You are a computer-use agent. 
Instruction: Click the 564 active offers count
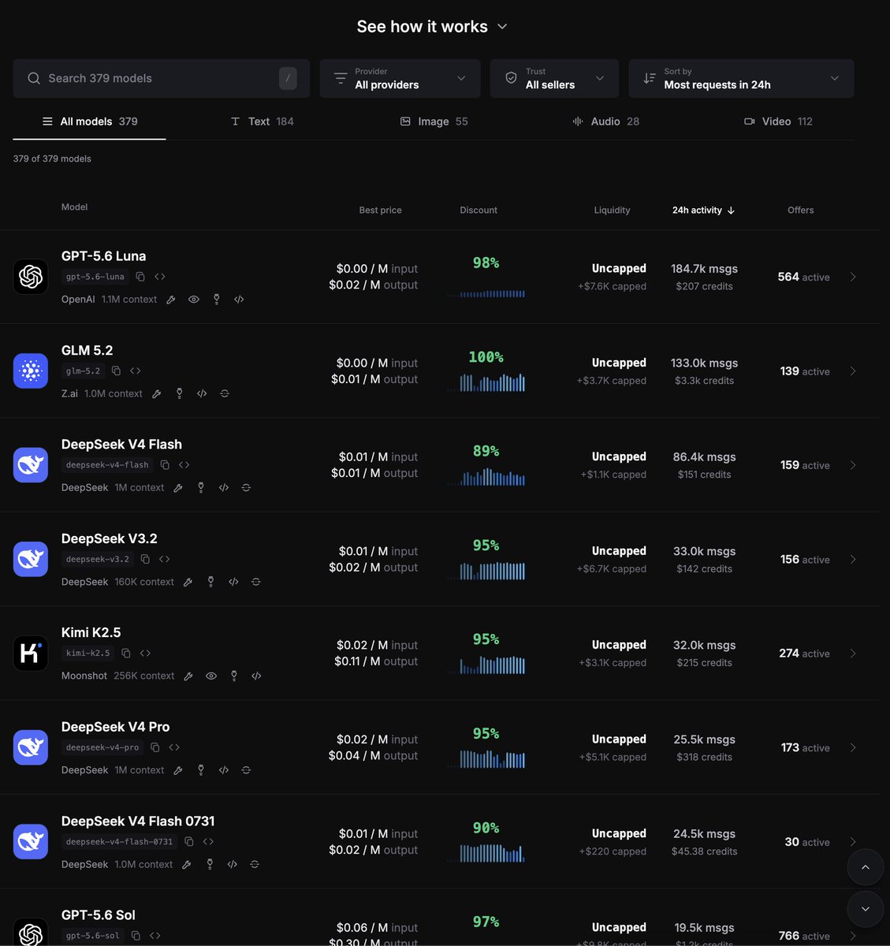point(803,277)
